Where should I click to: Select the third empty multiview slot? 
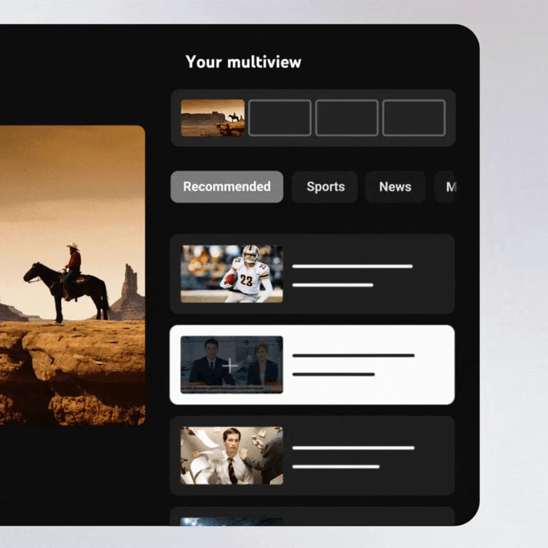click(x=347, y=118)
